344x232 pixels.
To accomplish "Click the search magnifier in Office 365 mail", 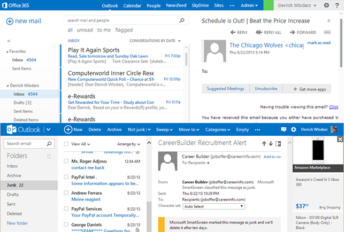I will click(x=182, y=21).
